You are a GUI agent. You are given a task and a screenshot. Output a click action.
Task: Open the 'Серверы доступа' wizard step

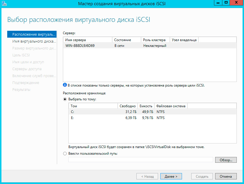(27, 69)
